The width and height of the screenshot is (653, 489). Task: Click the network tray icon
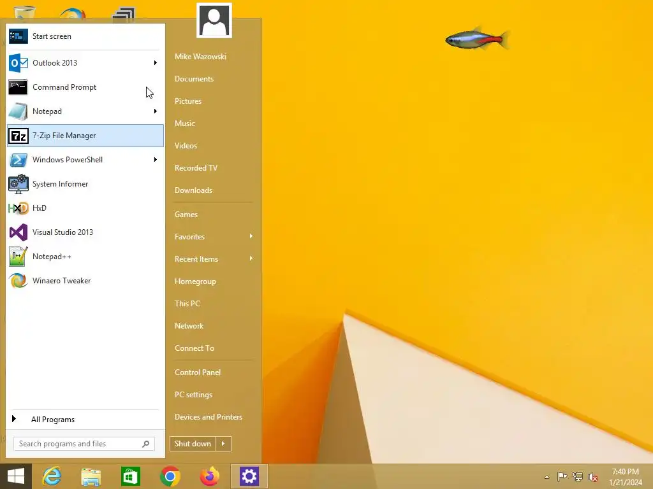pyautogui.click(x=578, y=476)
